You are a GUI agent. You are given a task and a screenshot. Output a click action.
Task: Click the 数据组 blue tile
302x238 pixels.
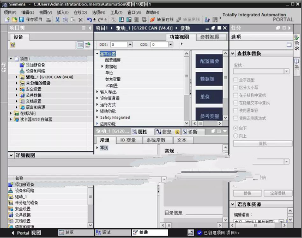[209, 79]
